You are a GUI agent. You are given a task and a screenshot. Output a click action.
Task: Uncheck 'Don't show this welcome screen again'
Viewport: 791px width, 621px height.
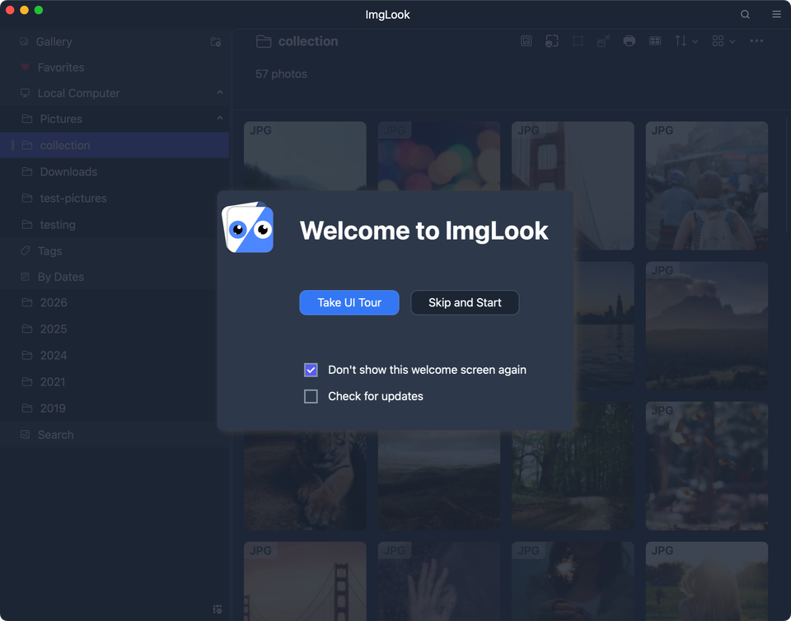(311, 370)
